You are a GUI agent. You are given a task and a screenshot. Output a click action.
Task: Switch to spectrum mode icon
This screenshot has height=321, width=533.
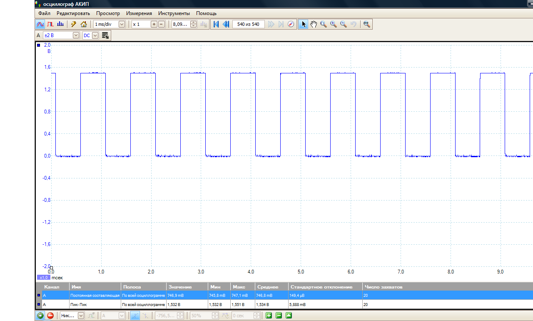(60, 24)
